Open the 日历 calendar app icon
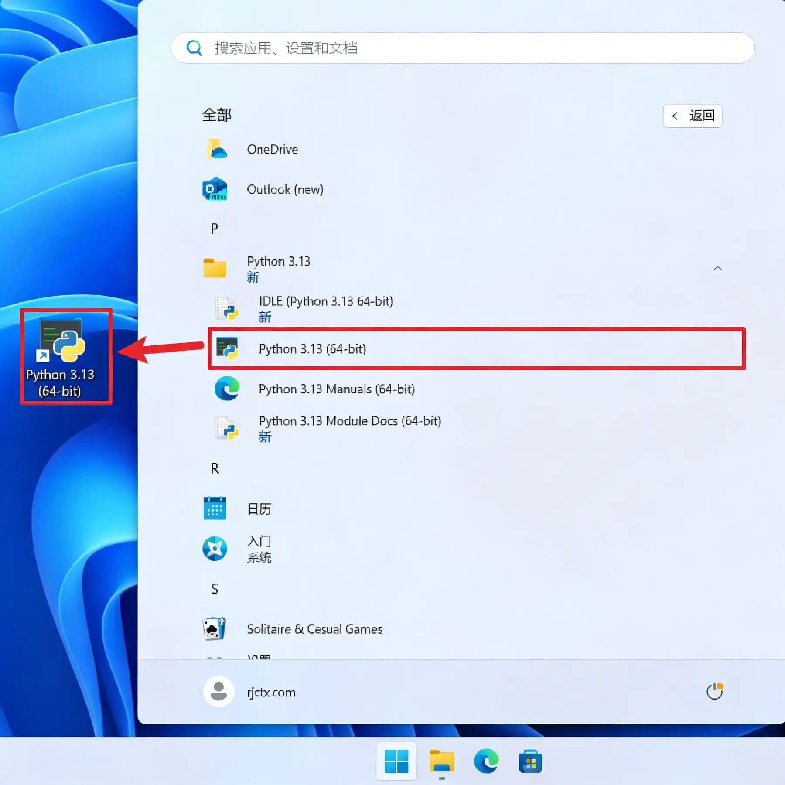785x785 pixels. pos(215,508)
